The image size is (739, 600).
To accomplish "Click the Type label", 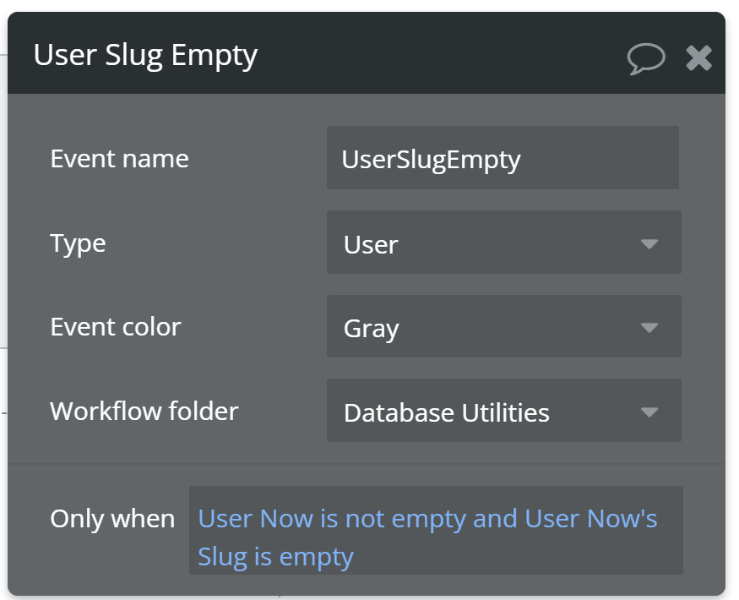I will pyautogui.click(x=78, y=243).
